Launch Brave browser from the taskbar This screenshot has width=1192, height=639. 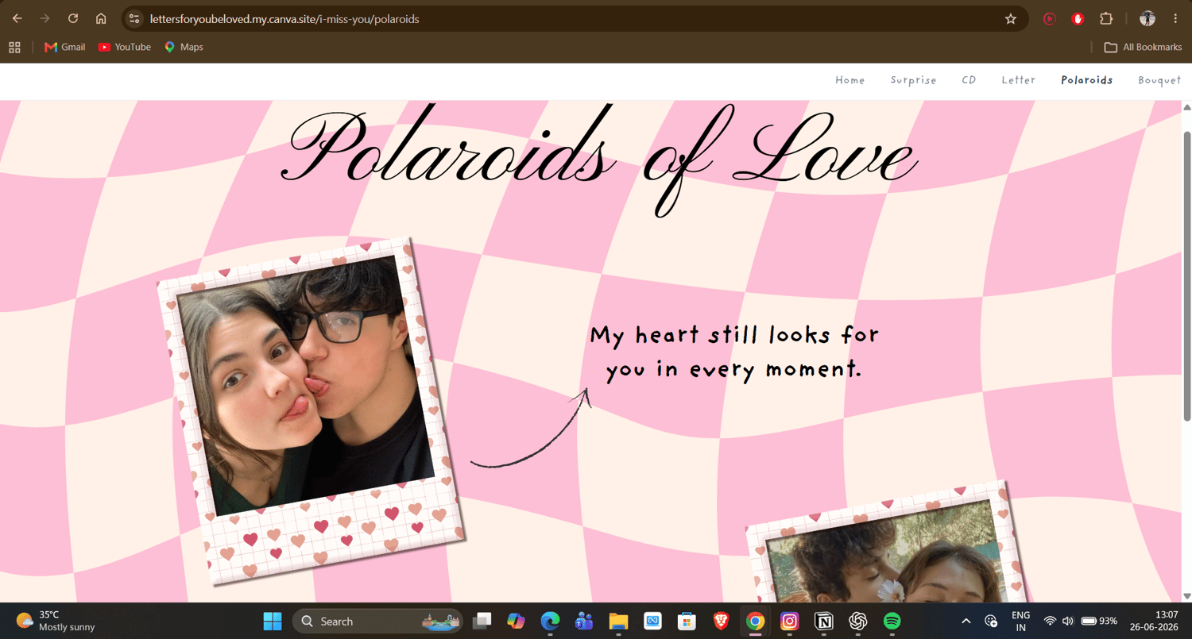721,621
